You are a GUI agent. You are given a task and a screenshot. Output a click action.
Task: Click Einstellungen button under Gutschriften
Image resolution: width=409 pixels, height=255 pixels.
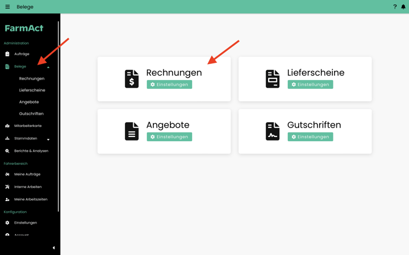coord(310,137)
